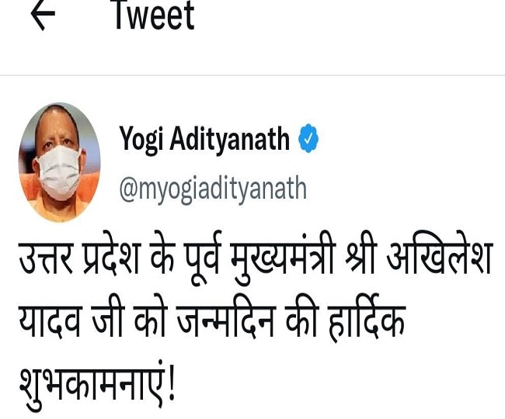
Task: Select the word "मुख्यमंत्री" in the tweet
Action: coord(283,258)
